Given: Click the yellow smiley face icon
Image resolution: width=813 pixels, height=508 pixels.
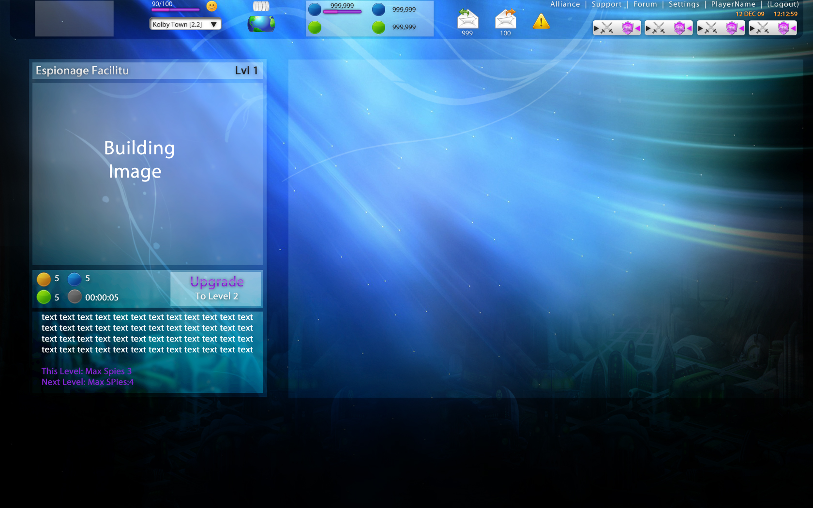Looking at the screenshot, I should 211,6.
